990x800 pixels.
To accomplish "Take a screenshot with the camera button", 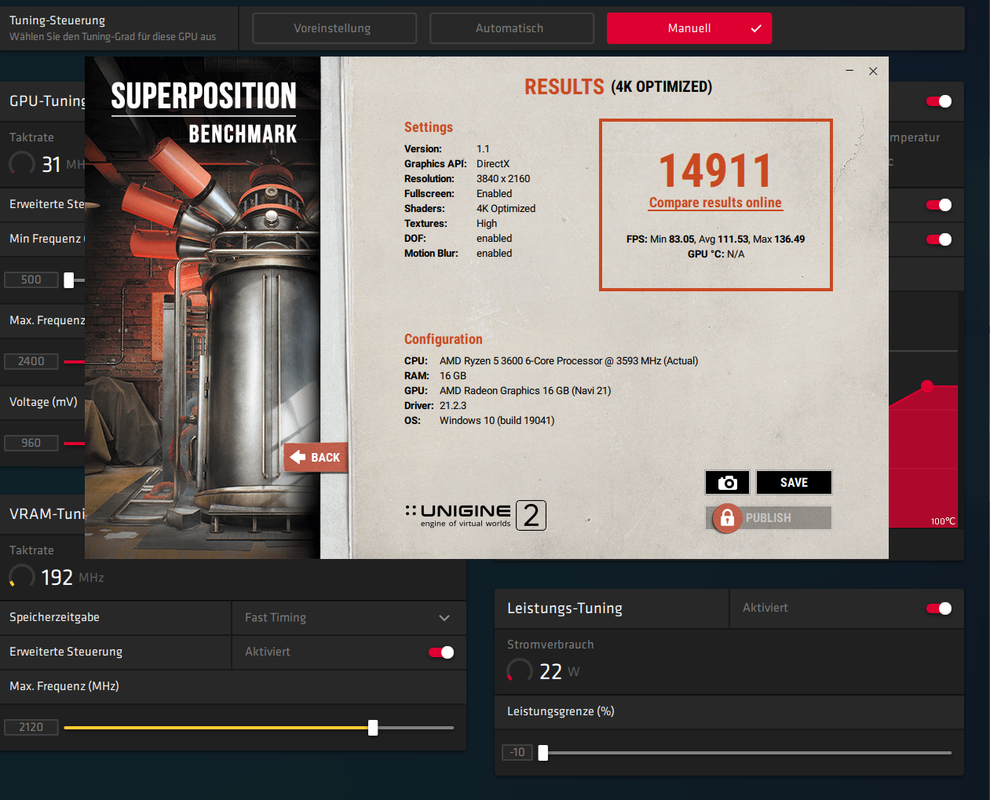I will point(727,483).
